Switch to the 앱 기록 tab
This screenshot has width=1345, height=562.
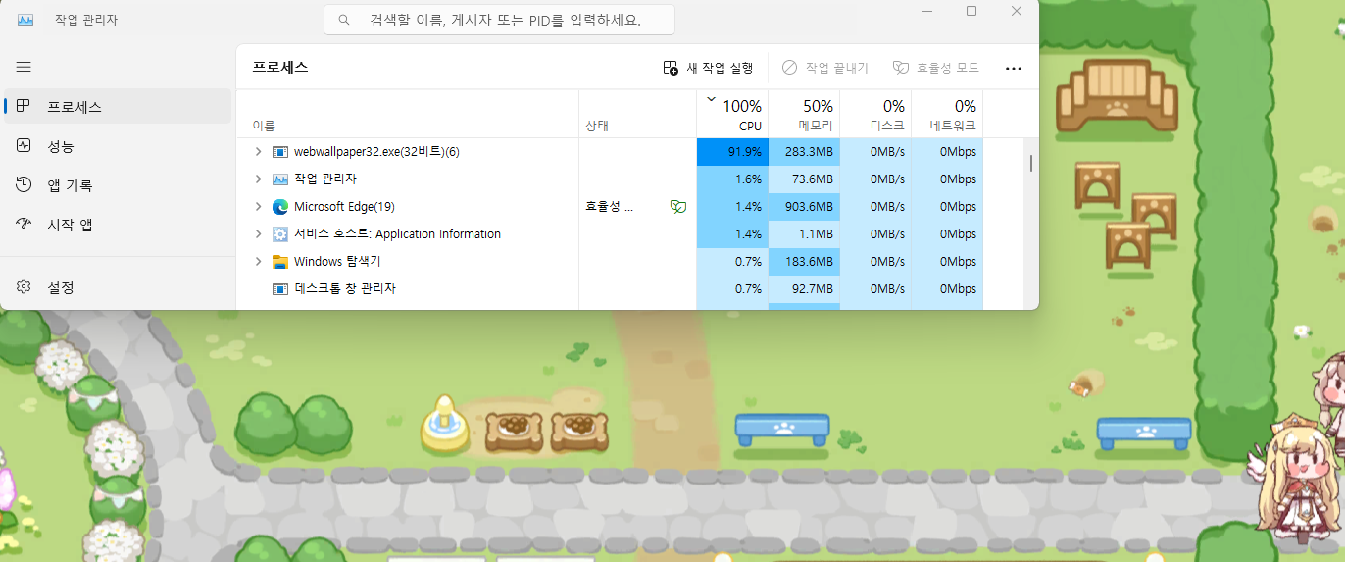[x=118, y=184]
